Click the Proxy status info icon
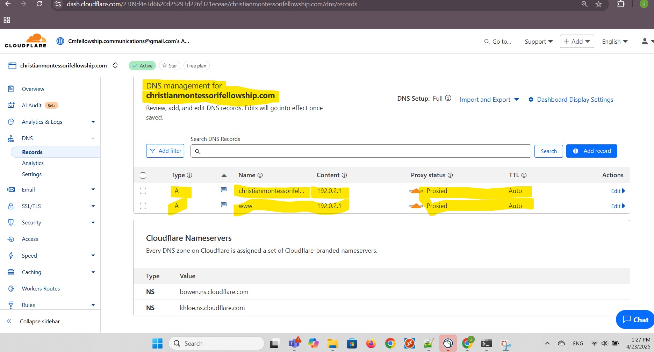This screenshot has width=654, height=352. click(450, 175)
